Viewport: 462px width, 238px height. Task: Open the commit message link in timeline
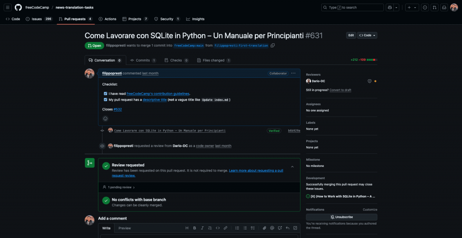(170, 130)
